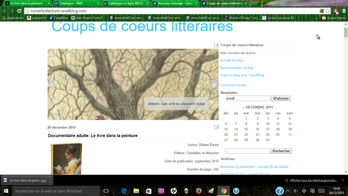Go to previous month in the calendar
Image resolution: width=348 pixels, height=196 pixels.
click(x=244, y=107)
